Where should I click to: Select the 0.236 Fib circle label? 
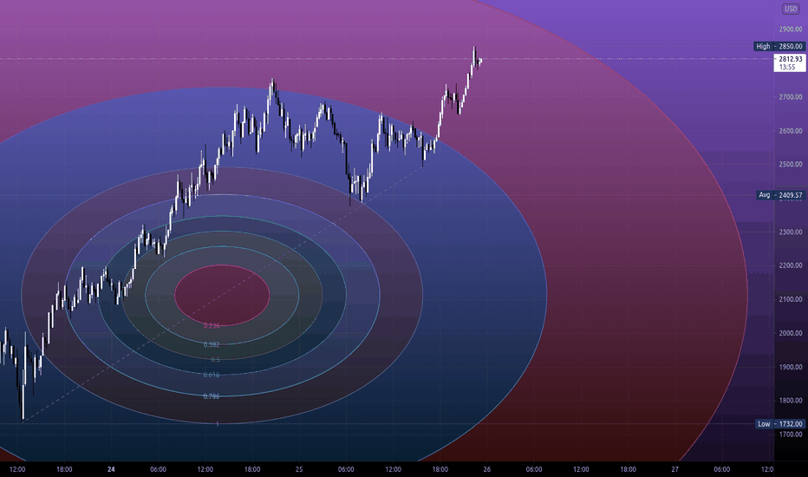tap(212, 326)
